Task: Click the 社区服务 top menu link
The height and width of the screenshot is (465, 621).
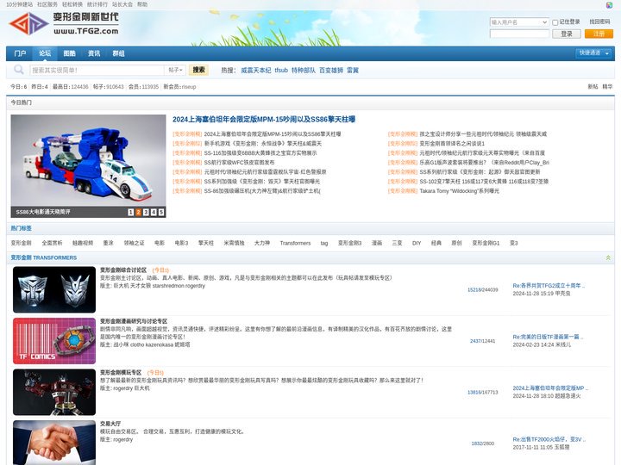Action: [x=47, y=5]
